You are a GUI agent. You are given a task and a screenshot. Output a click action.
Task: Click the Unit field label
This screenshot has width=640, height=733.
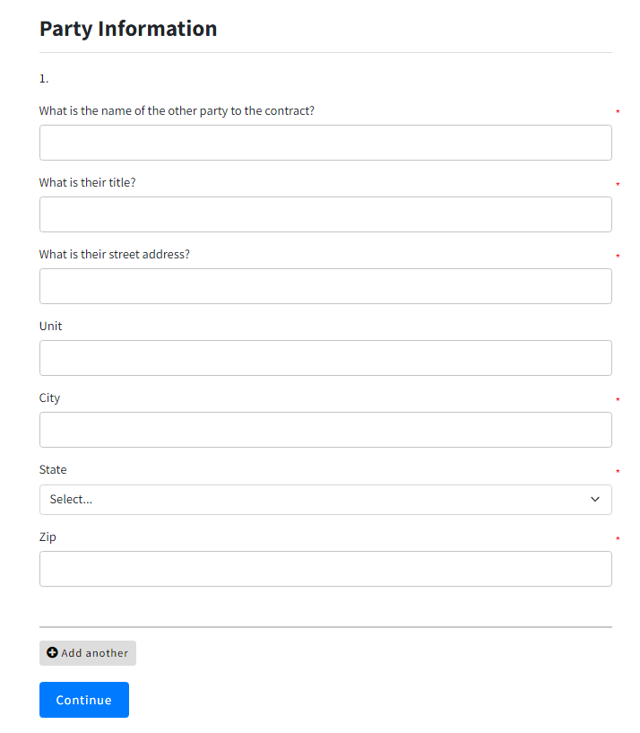[x=51, y=327]
